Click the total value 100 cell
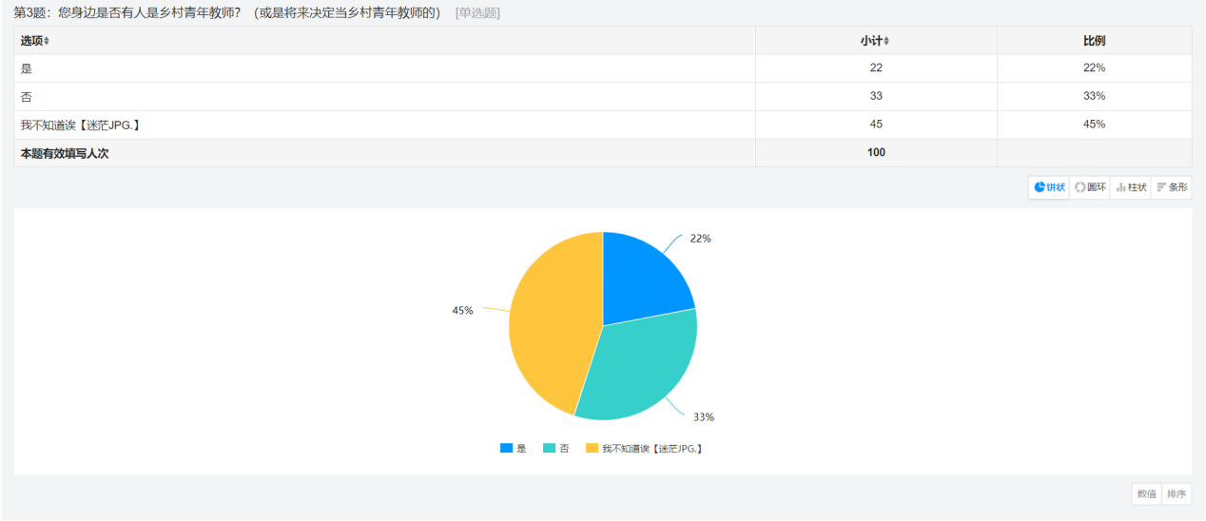Viewport: 1206px width, 521px height. (876, 153)
